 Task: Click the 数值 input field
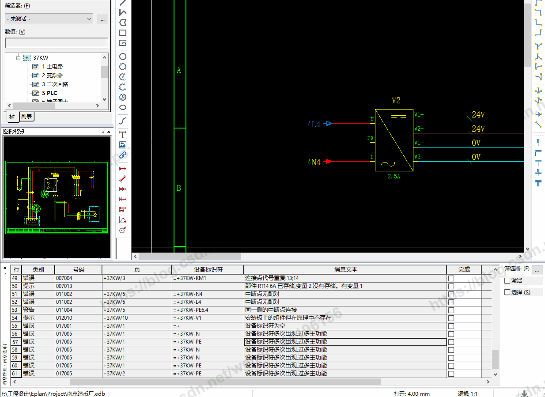(56, 43)
